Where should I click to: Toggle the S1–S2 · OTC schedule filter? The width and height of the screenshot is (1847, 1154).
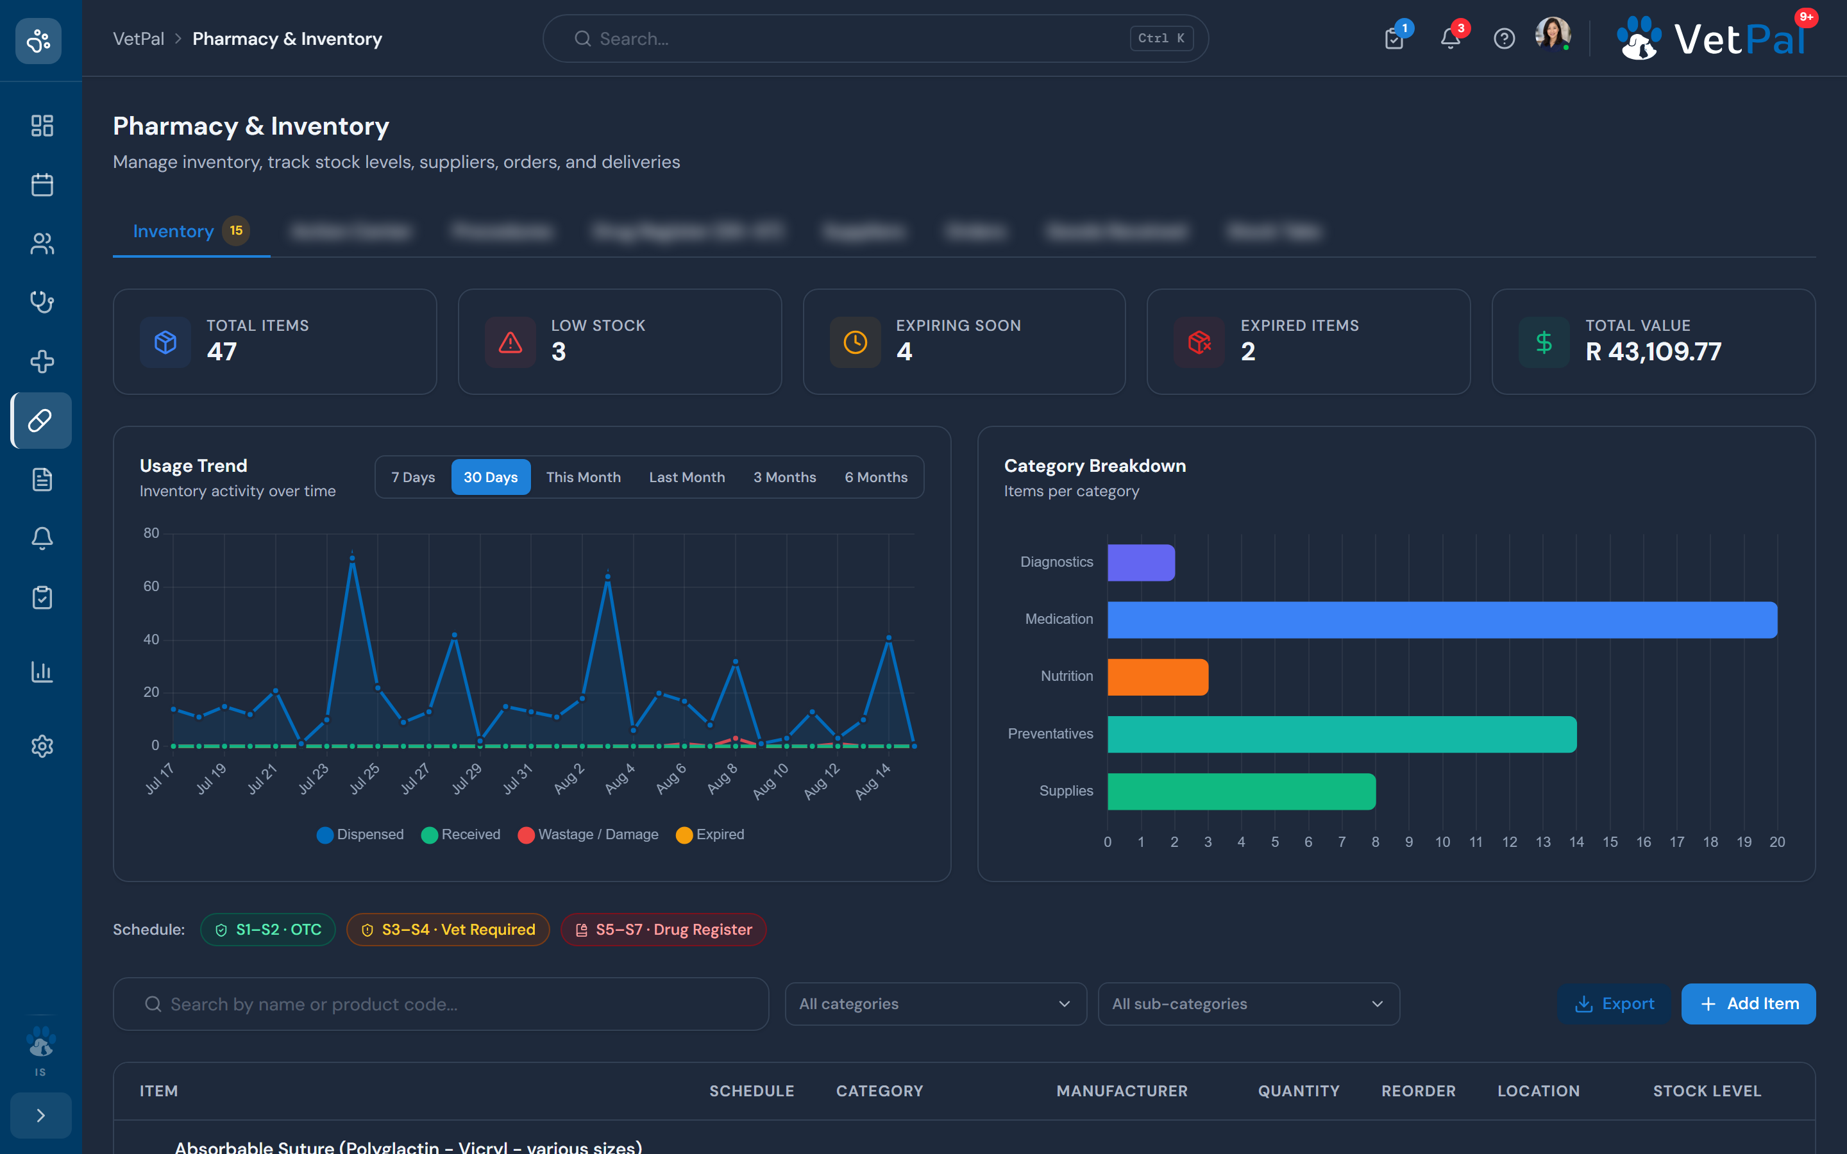point(268,930)
